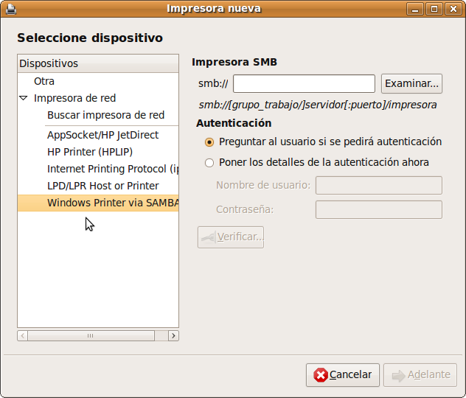Click right arrow of horizontal scrollbar

173,335
